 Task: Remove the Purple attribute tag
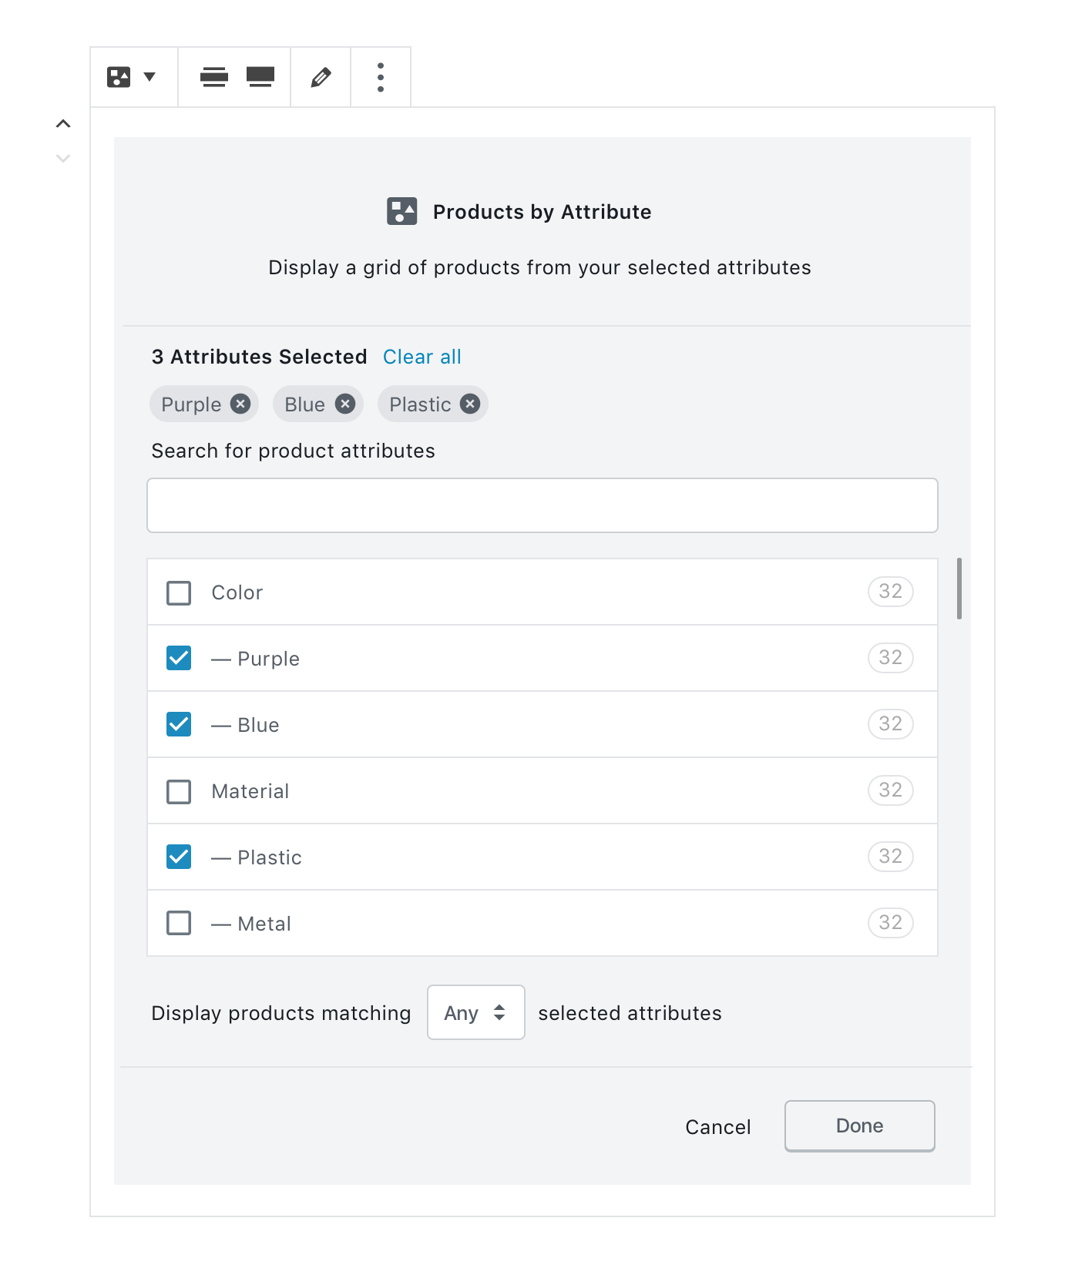pos(240,404)
